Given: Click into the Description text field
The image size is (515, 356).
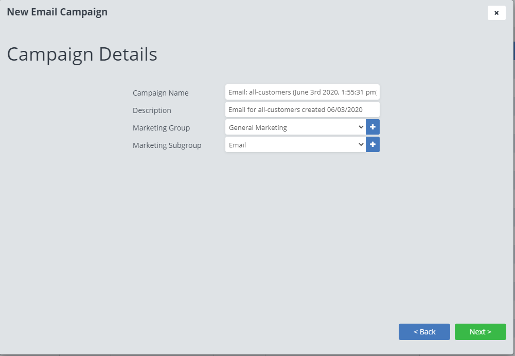Looking at the screenshot, I should [302, 109].
